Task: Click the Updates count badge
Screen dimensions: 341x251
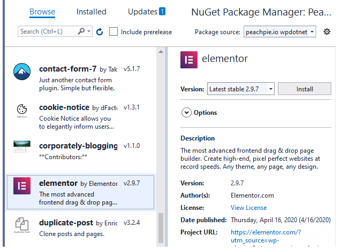Action: tap(162, 11)
